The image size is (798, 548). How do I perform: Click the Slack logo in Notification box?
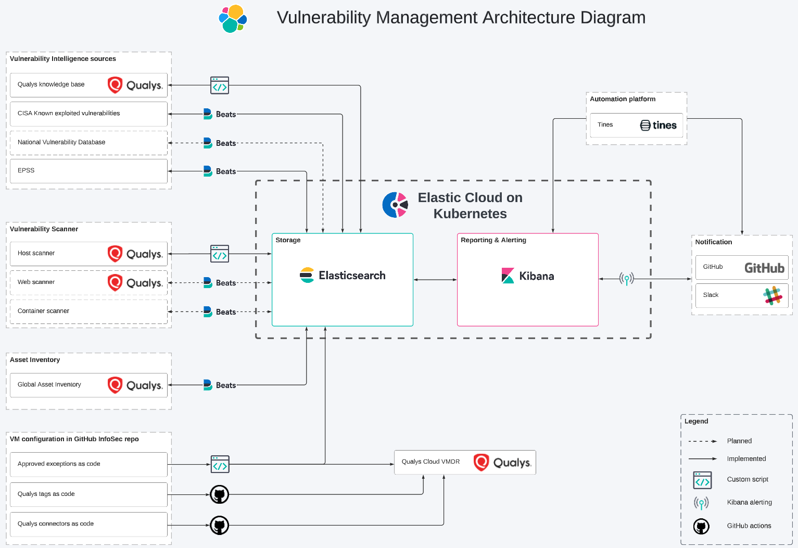pos(773,295)
